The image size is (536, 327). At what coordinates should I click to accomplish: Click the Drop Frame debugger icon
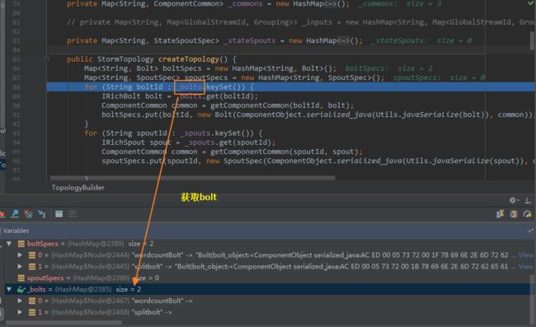(x=28, y=213)
